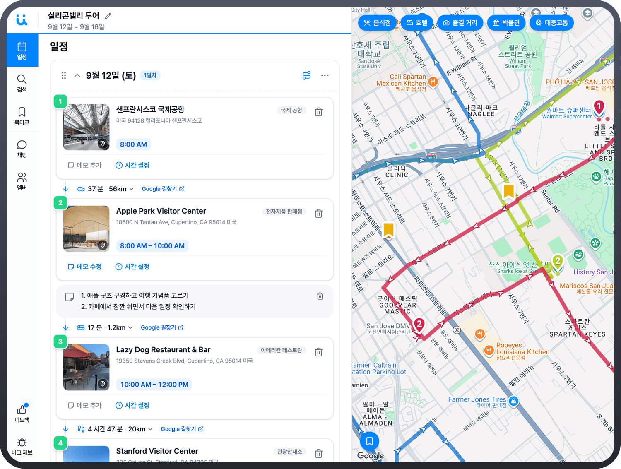
Task: Click the 8:00 AM – 10:00 AM time chip
Action: click(x=152, y=246)
